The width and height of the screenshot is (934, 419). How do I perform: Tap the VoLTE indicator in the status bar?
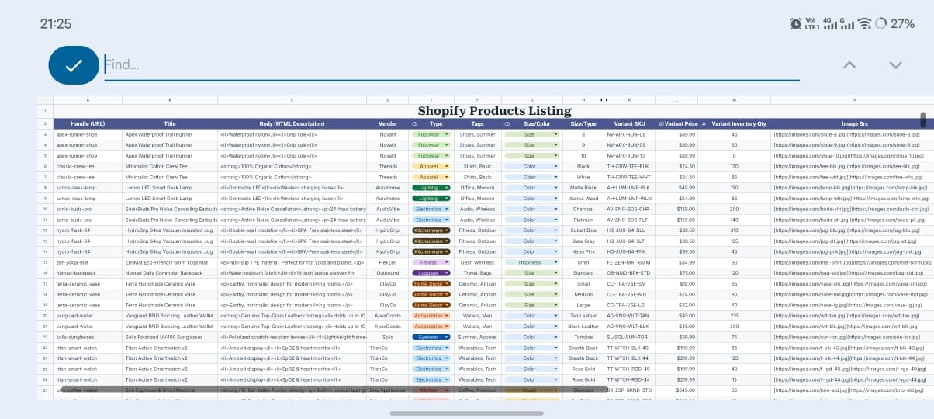coord(811,24)
